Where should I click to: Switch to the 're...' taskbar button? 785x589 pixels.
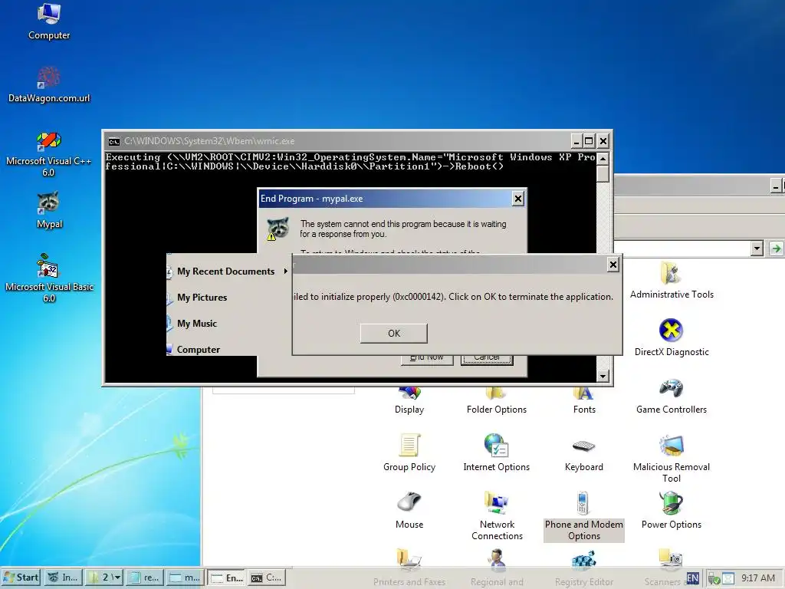pos(145,577)
